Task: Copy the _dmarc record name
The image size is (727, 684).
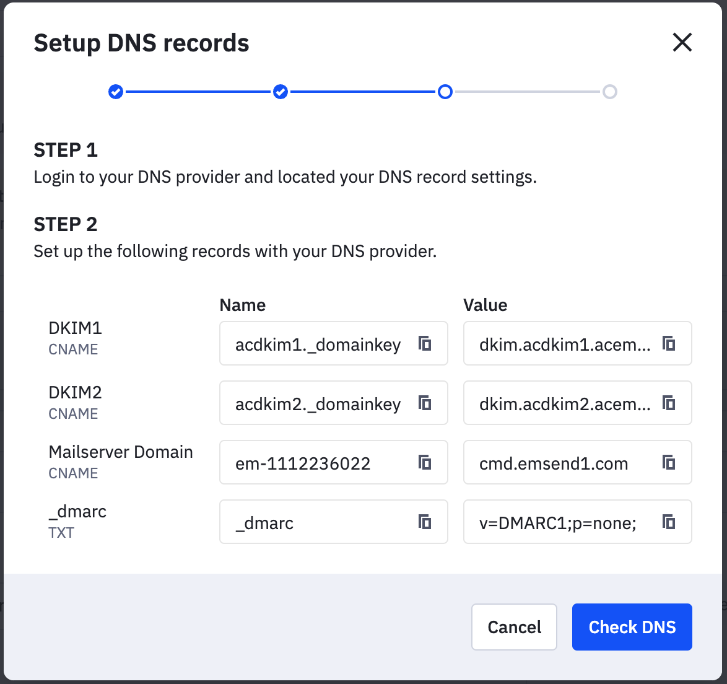Action: coord(425,522)
